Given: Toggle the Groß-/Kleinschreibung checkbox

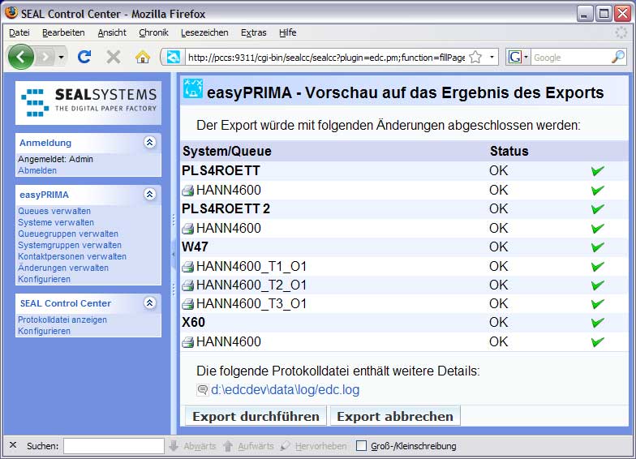Looking at the screenshot, I should [x=361, y=445].
